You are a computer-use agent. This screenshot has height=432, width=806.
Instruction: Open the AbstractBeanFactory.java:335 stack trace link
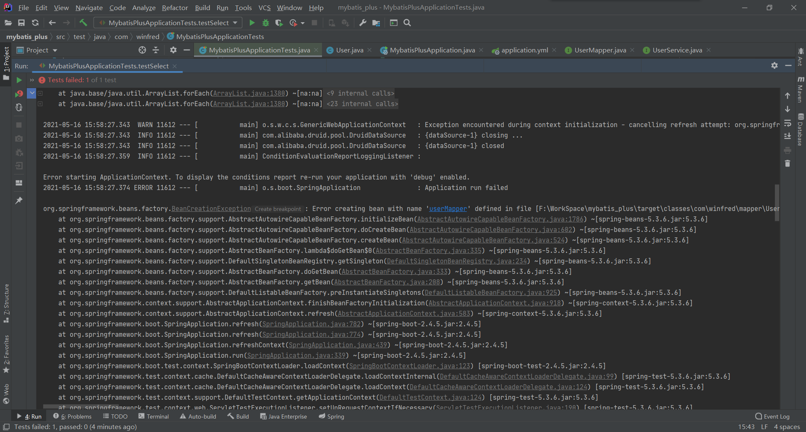[x=428, y=251]
